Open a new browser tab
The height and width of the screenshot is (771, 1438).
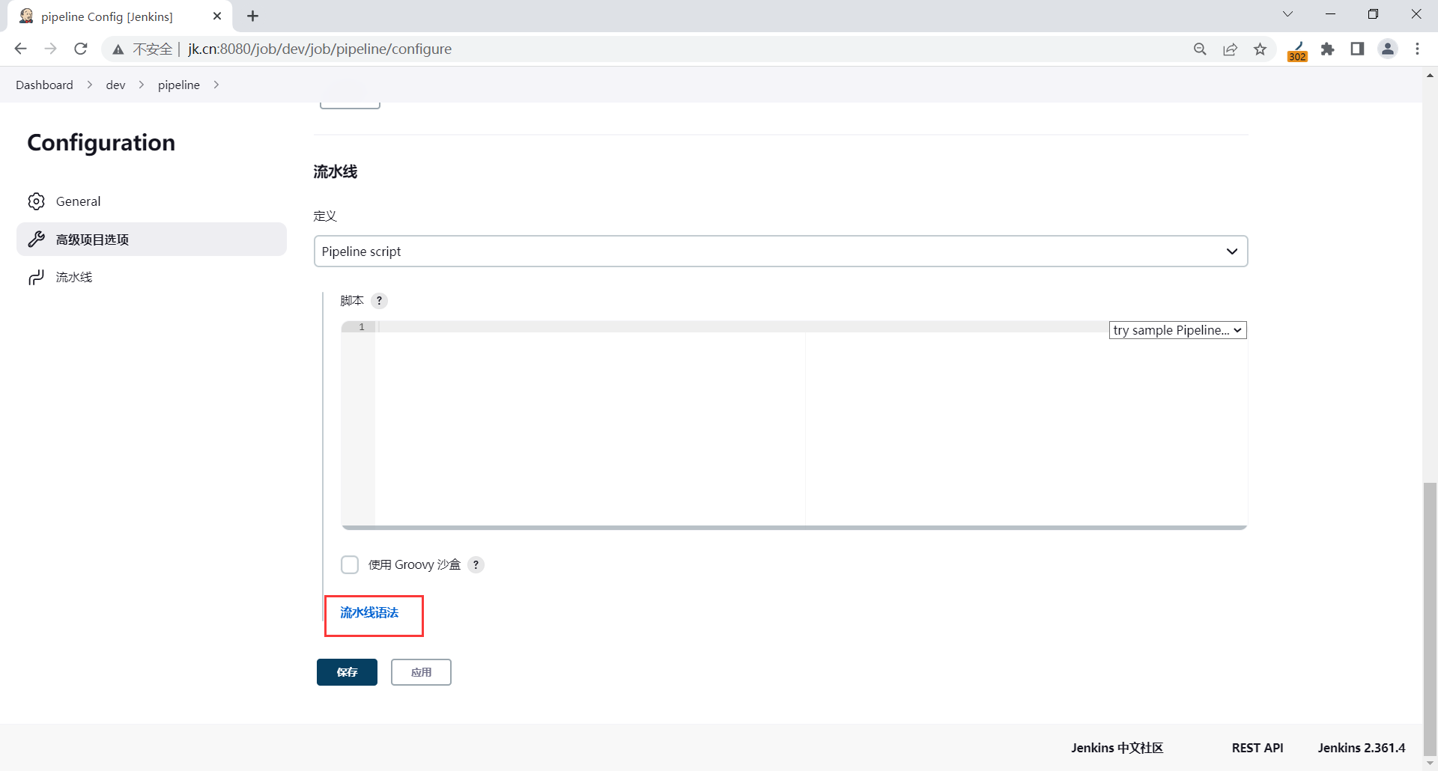pos(253,16)
